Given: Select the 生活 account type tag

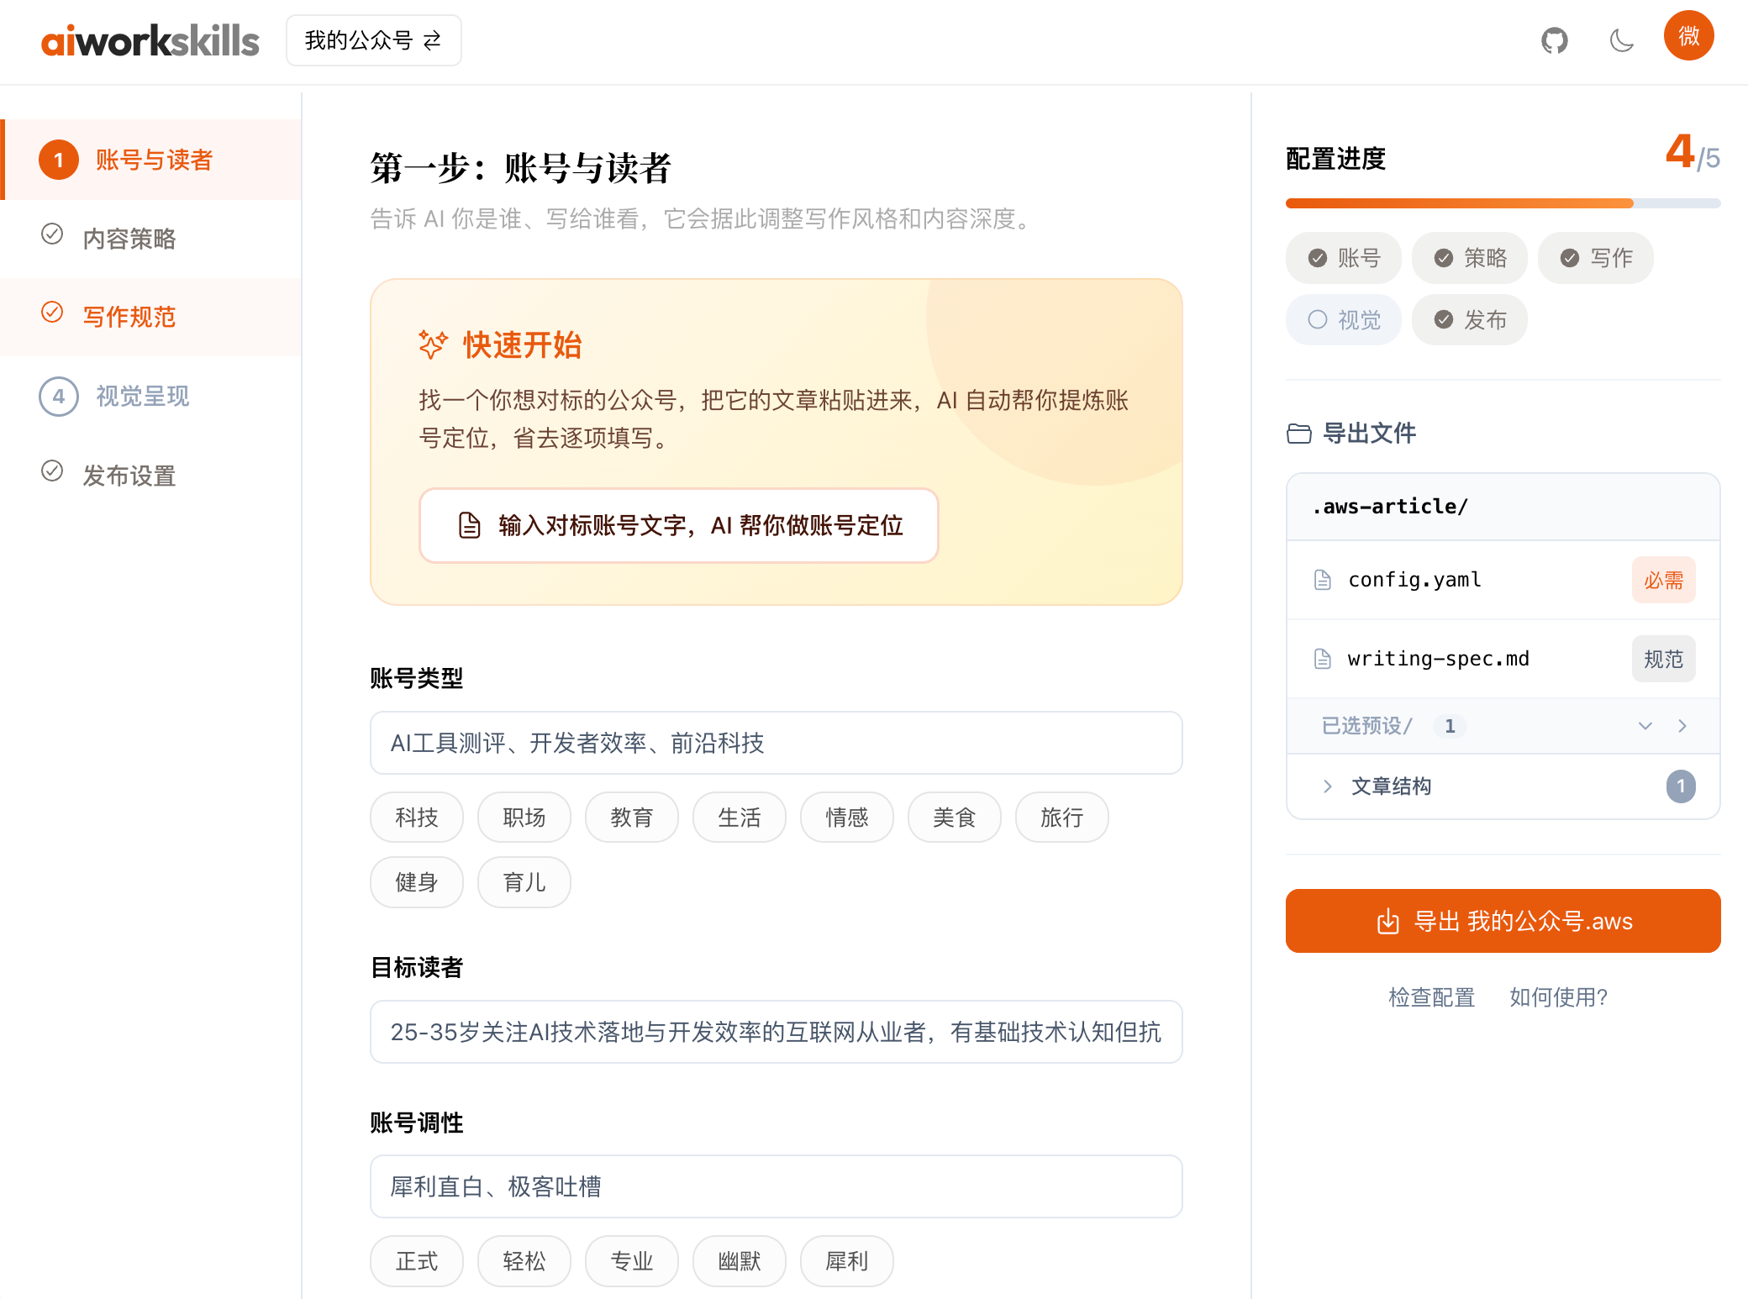Looking at the screenshot, I should [x=740, y=818].
